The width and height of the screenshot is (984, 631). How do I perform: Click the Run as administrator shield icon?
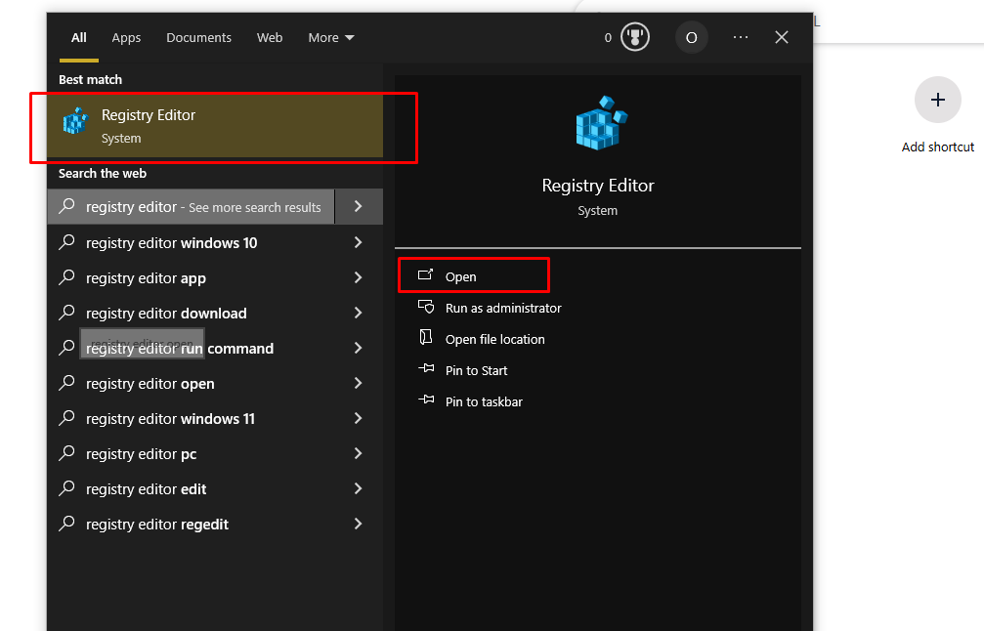(426, 307)
